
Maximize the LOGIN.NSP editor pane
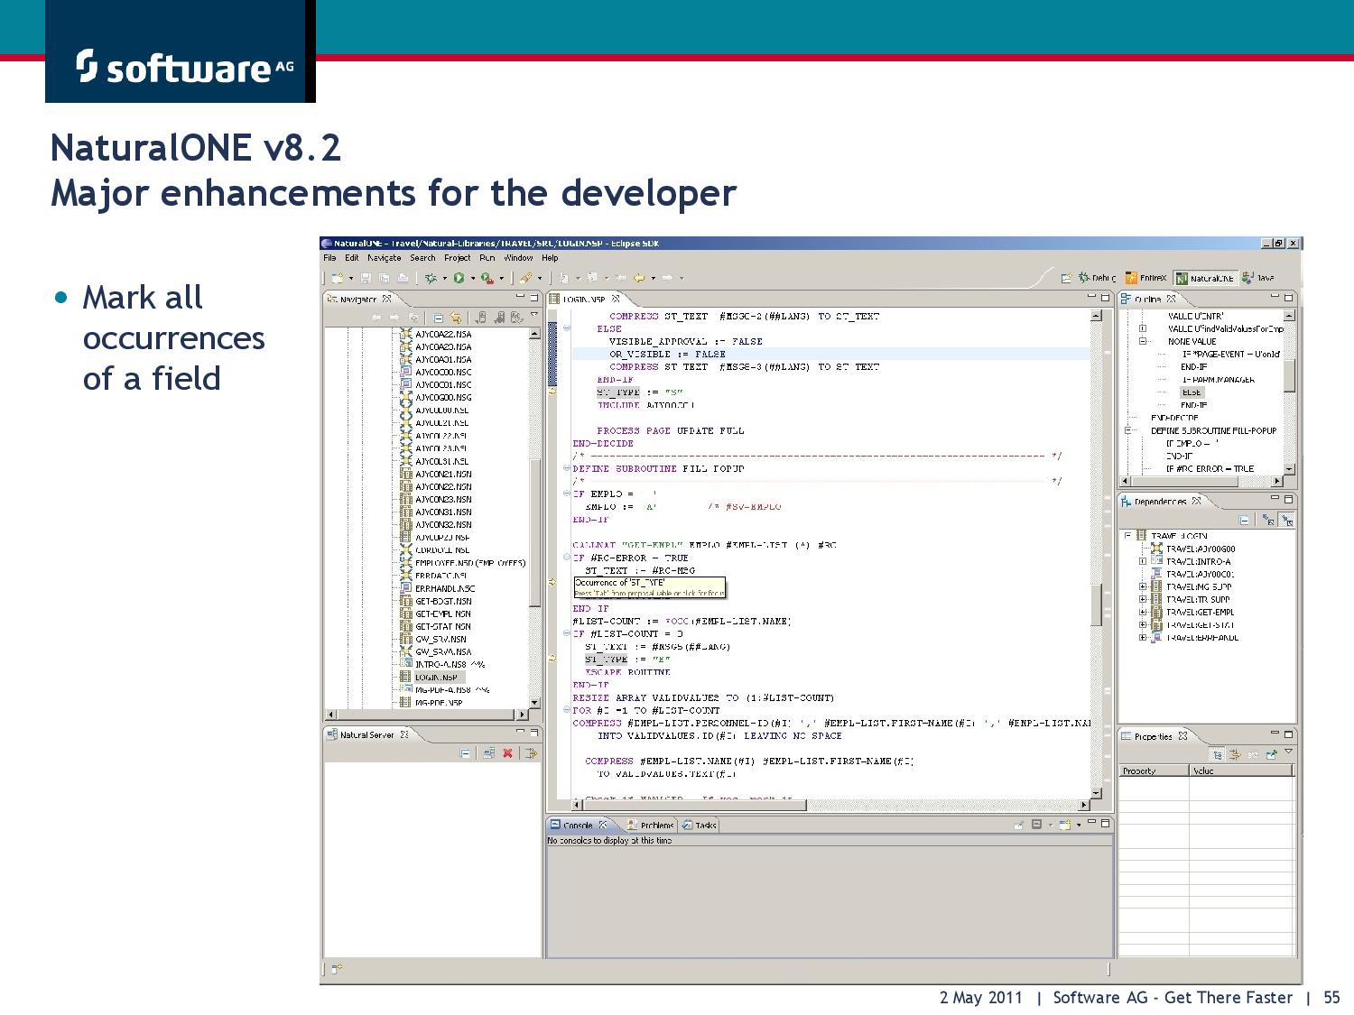tap(1105, 298)
